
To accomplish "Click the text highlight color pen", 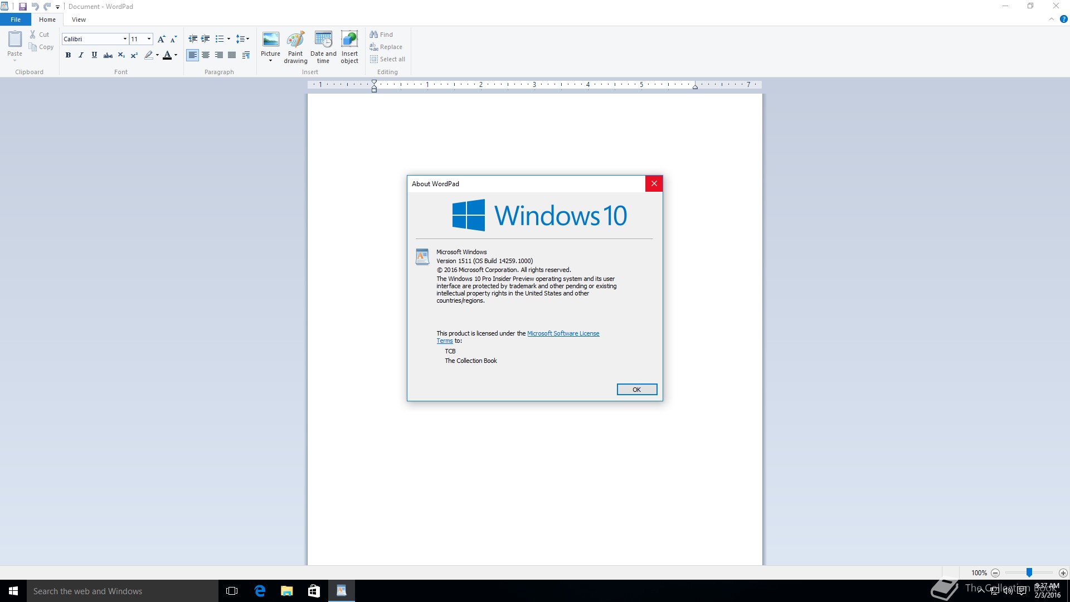I will tap(148, 55).
